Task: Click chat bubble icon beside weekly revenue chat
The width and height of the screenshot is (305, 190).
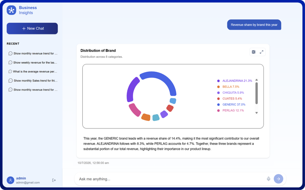Action: pos(10,62)
